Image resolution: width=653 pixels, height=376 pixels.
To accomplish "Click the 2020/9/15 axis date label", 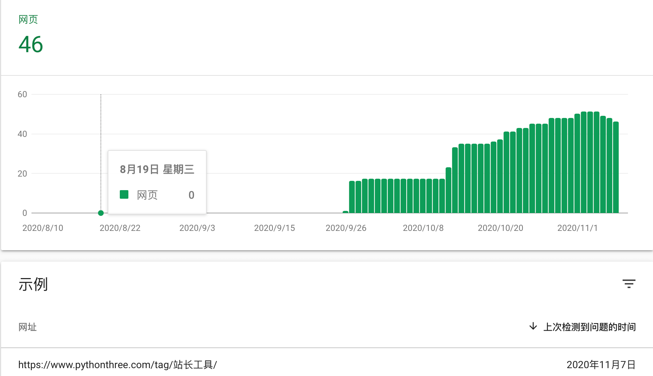I will [274, 228].
